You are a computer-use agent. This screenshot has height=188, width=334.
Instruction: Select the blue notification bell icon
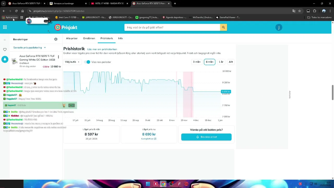pos(5,59)
